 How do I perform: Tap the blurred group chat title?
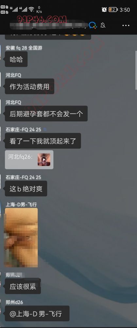click(x=48, y=25)
